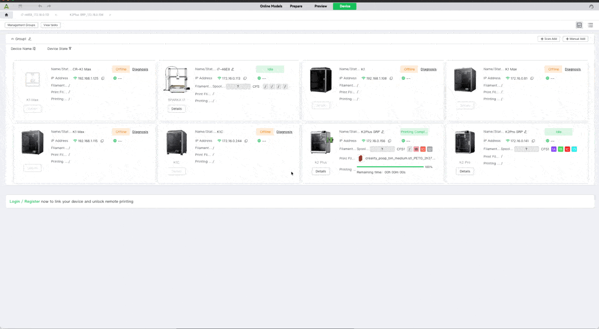
Task: Open the Management Groups panel
Action: [x=21, y=25]
